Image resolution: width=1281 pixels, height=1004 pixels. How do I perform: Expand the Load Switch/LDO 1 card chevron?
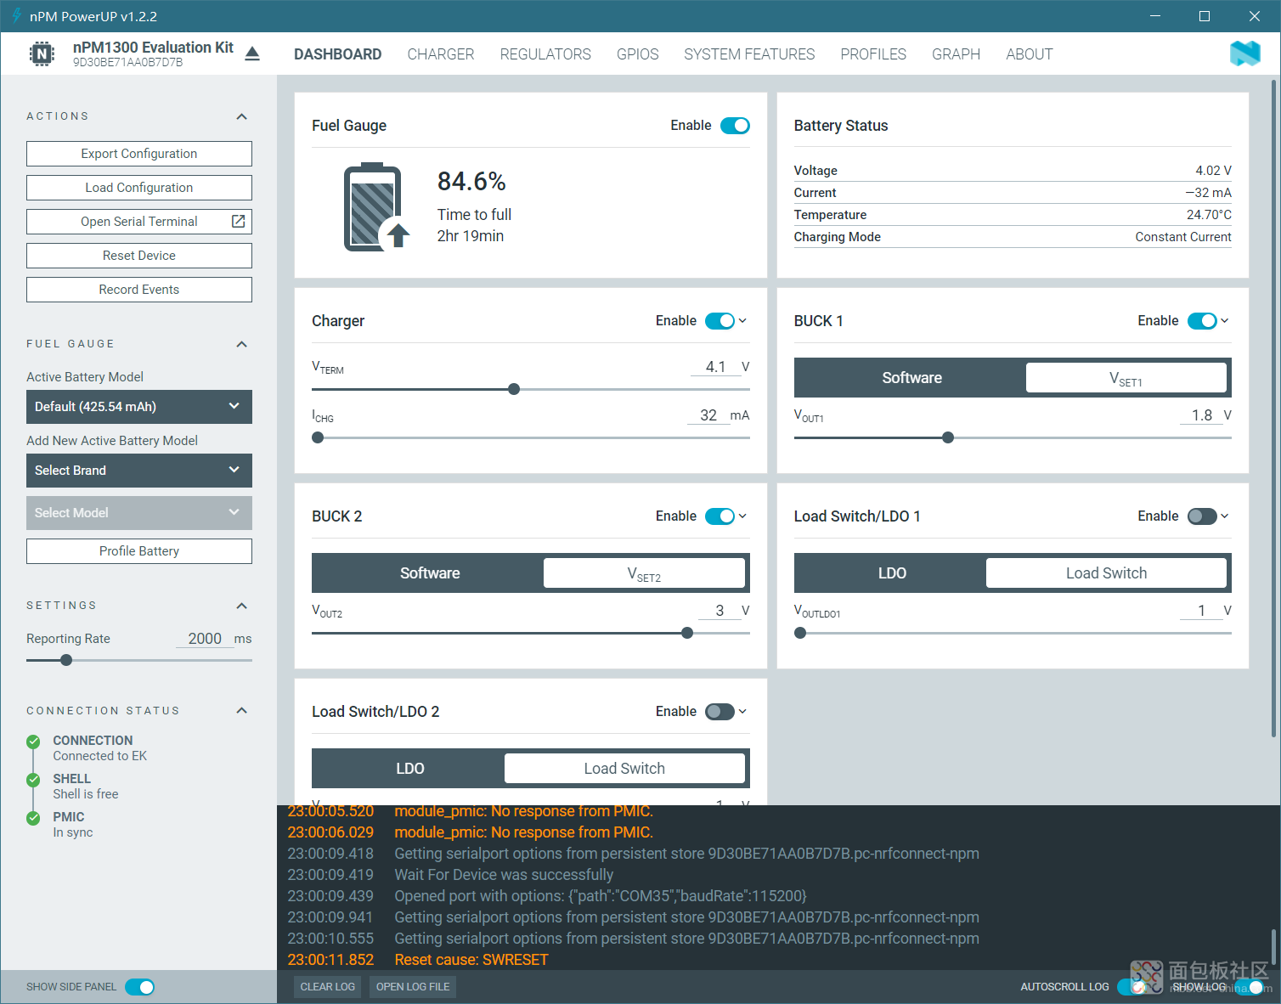coord(1225,516)
